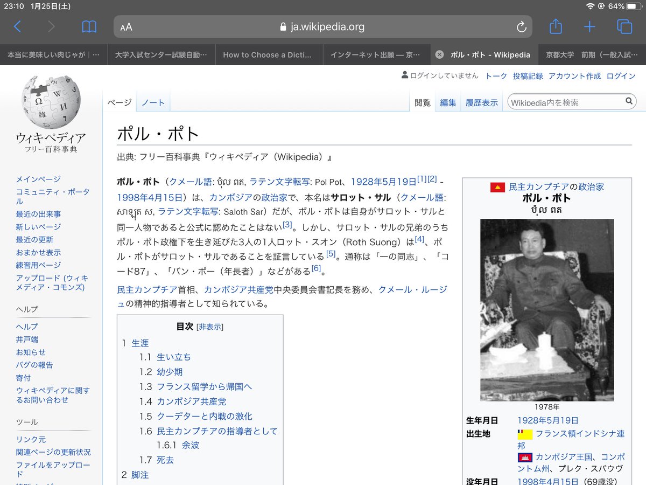Select the 履歴表示 history tab

pyautogui.click(x=482, y=102)
